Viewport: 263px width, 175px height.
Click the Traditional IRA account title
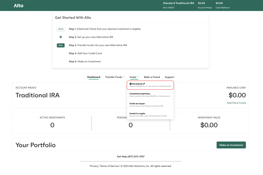37,95
